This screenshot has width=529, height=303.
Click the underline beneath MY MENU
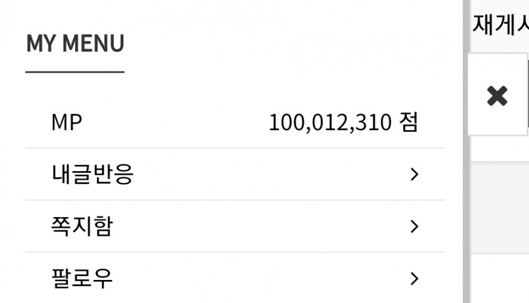[x=75, y=72]
